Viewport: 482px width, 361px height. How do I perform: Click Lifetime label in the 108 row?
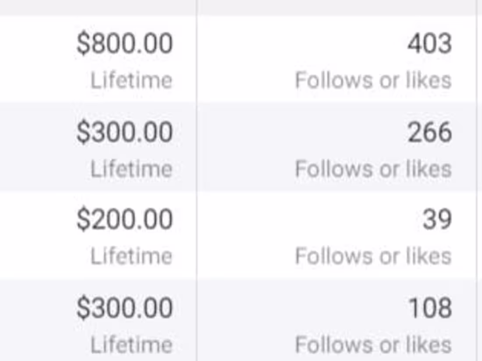[131, 345]
